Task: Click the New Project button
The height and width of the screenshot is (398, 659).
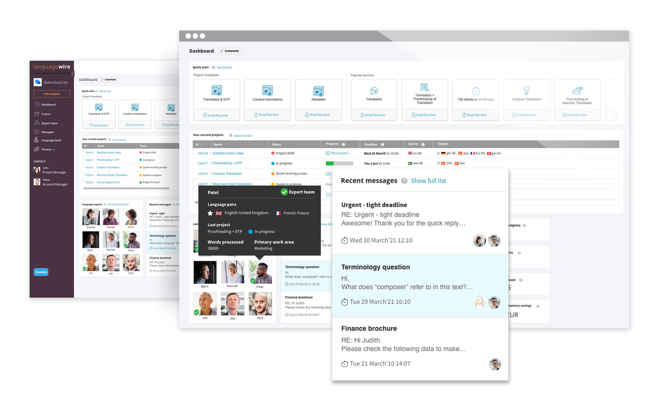Action: tap(52, 94)
